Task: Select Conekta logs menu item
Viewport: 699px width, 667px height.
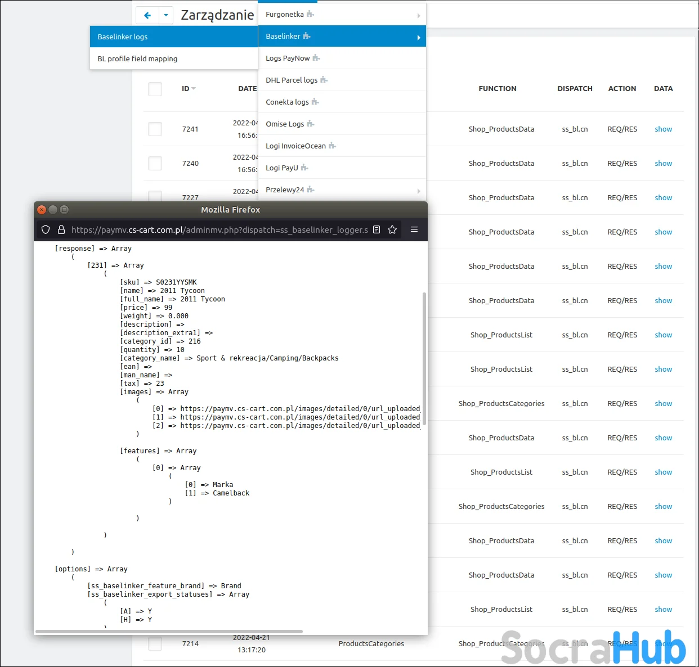Action: click(x=342, y=102)
